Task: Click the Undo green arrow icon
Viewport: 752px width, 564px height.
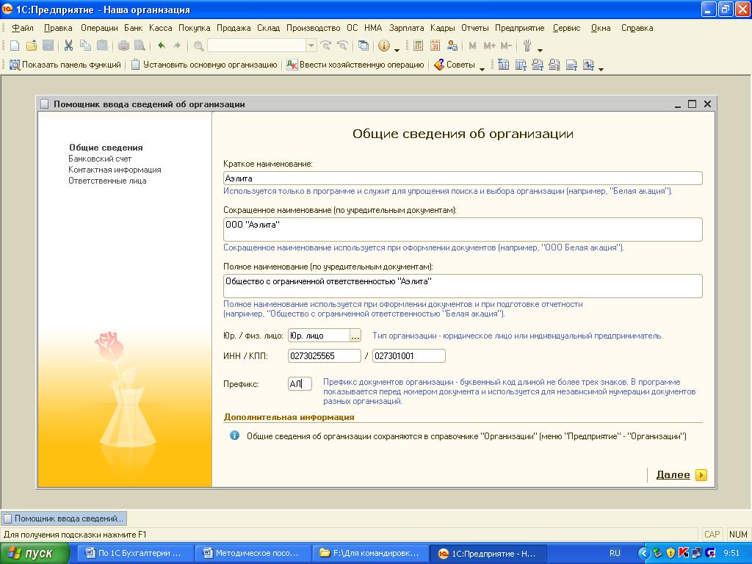Action: pos(162,46)
